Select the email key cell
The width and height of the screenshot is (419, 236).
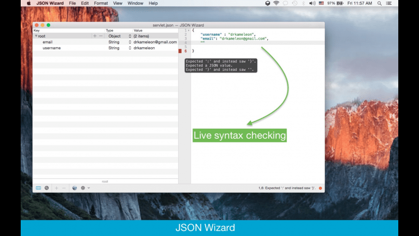point(48,42)
